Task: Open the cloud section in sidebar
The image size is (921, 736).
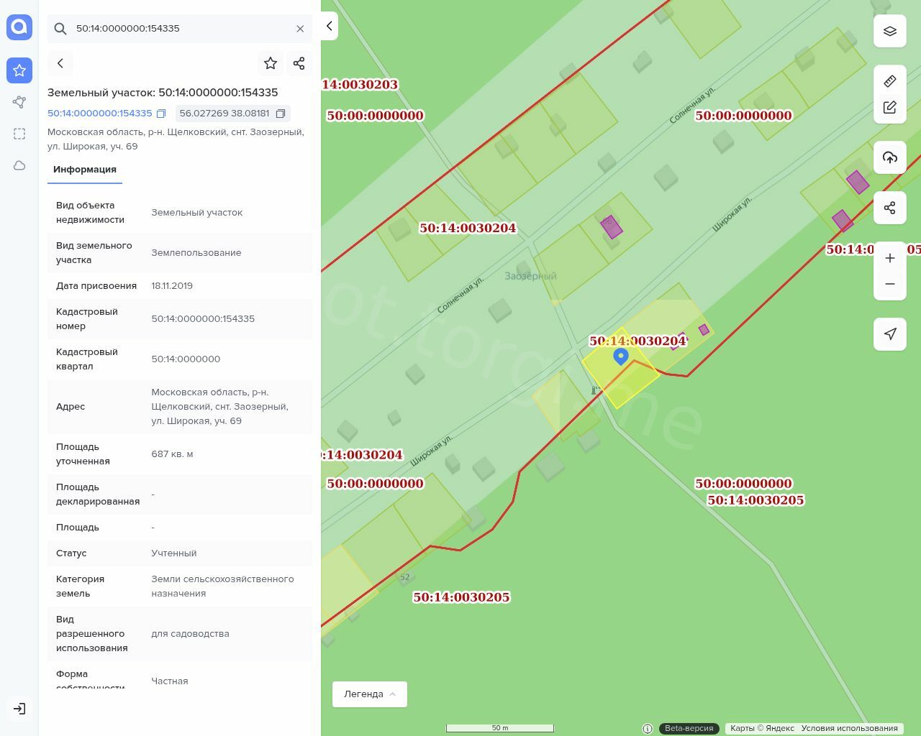Action: point(19,165)
